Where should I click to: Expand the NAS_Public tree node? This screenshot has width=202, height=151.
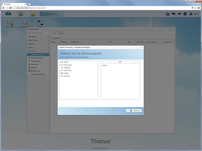[x=60, y=65]
